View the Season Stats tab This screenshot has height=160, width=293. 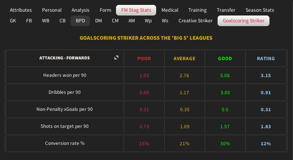point(260,10)
